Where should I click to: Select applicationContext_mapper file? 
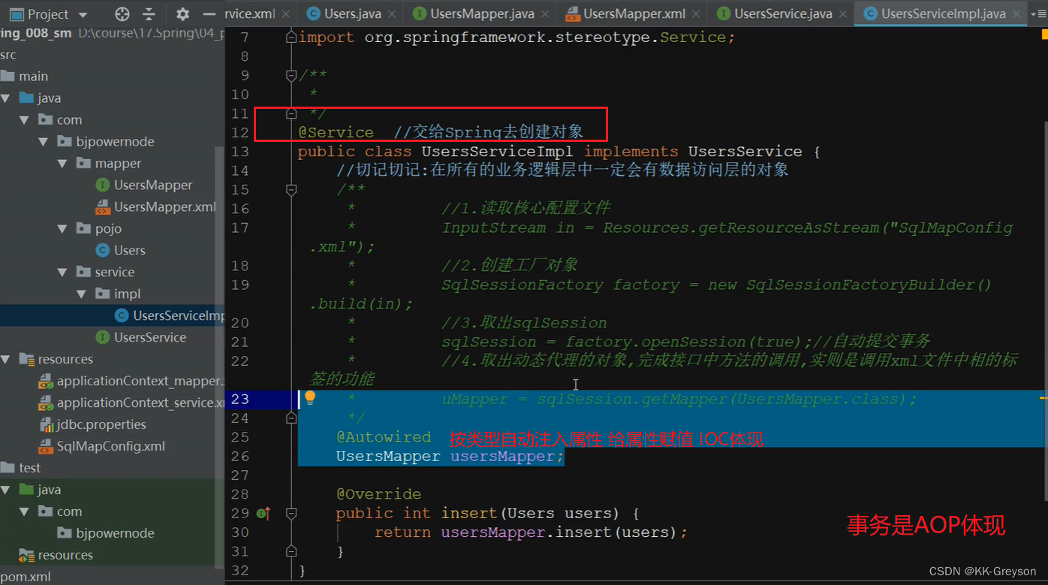(140, 381)
